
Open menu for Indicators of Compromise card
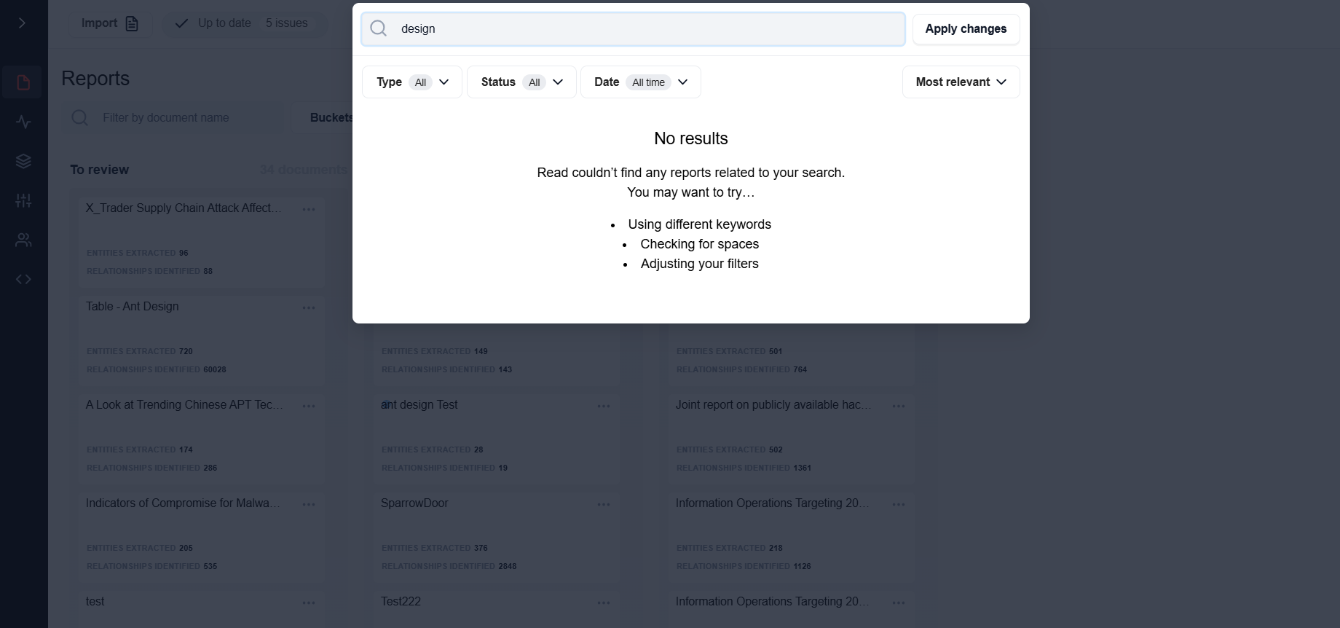pyautogui.click(x=309, y=504)
